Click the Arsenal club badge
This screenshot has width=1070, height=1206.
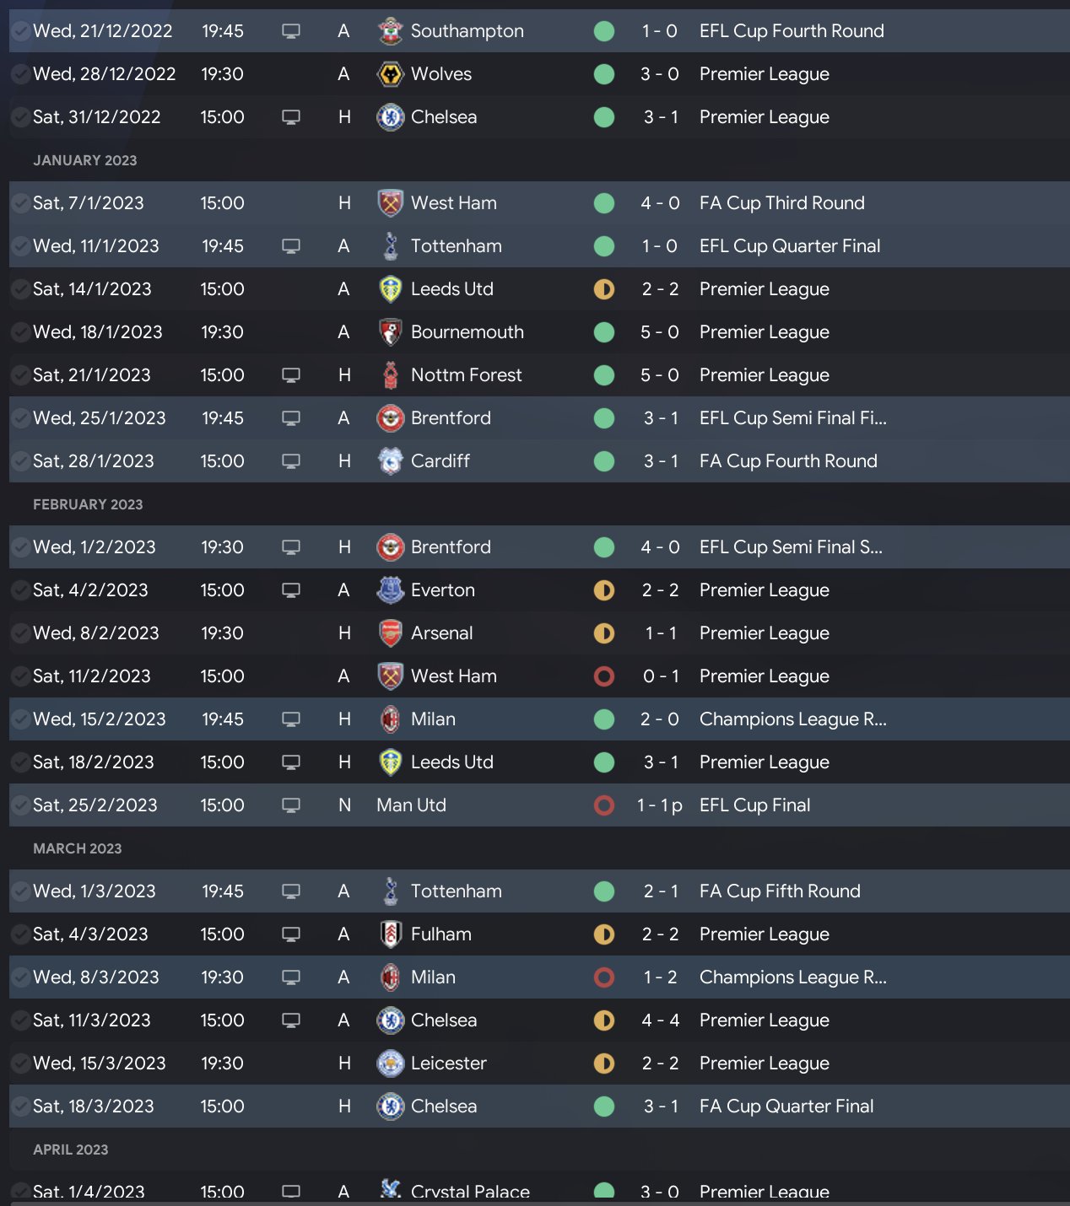point(390,633)
